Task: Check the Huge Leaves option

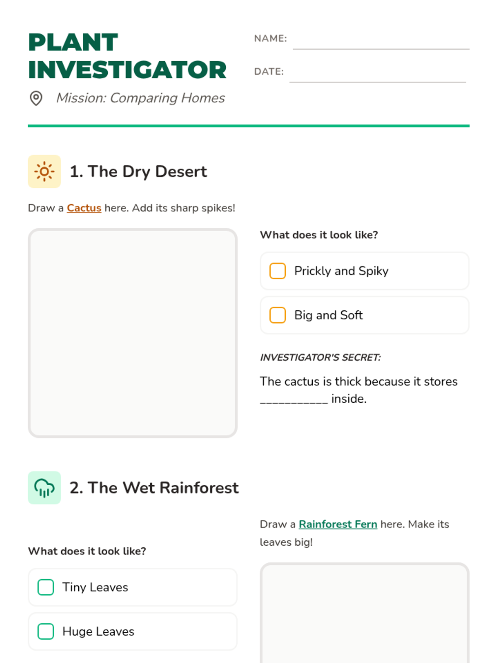Action: (x=46, y=632)
